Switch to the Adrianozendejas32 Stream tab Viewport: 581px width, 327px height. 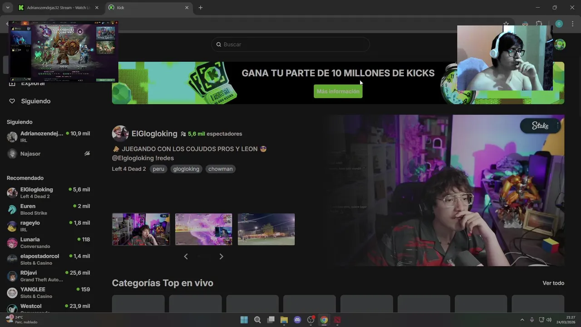[59, 8]
